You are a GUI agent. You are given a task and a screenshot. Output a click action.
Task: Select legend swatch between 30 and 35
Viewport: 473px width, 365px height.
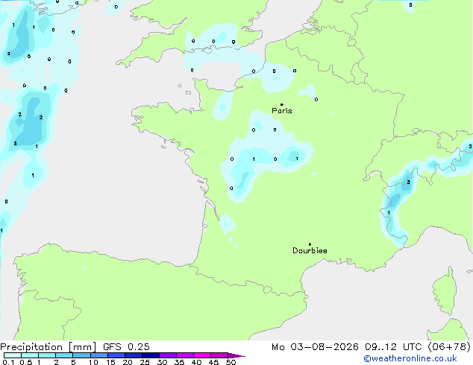[x=168, y=355]
